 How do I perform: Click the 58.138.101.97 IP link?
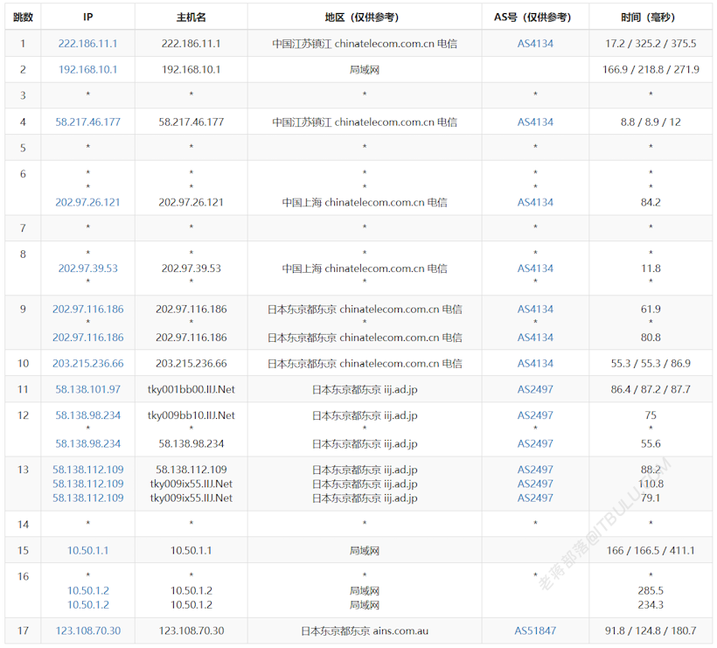tap(87, 389)
